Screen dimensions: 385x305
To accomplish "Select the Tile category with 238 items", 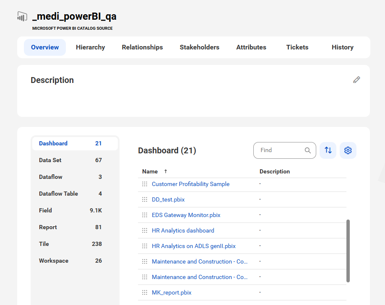I will click(75, 244).
